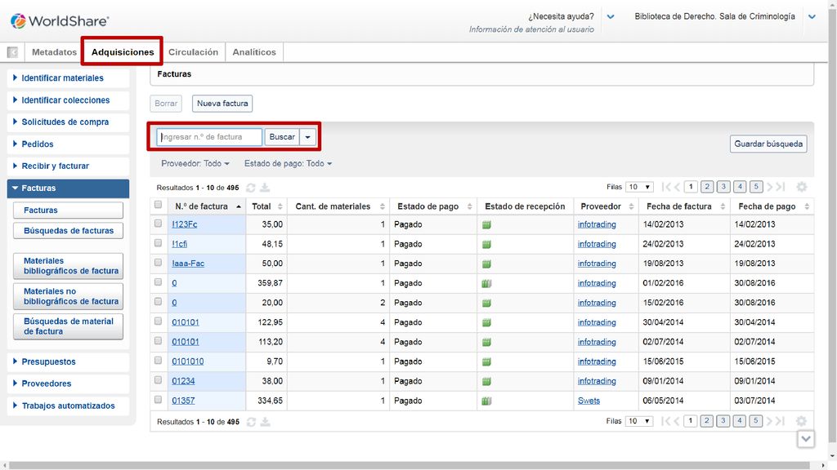Viewport: 837px width, 470px height.
Task: Select checkbox for invoice 01357
Action: click(x=158, y=400)
